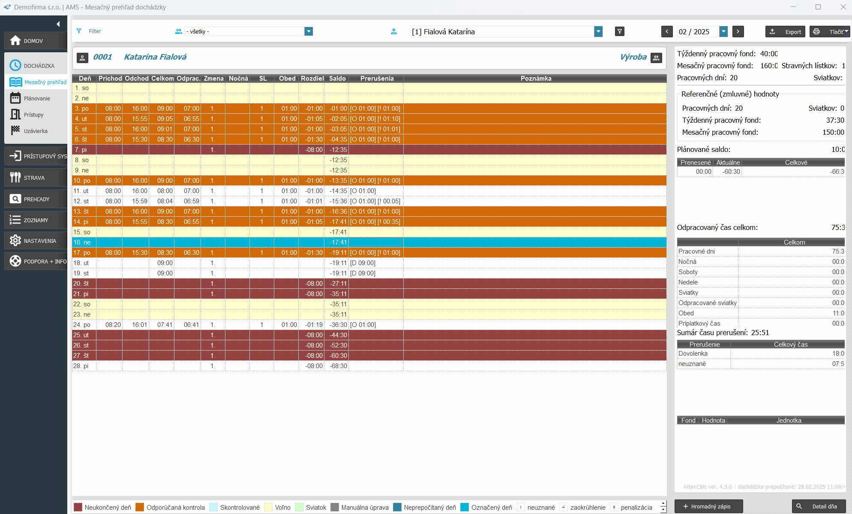Expand the month 02 / 2025 dropdown

[723, 31]
